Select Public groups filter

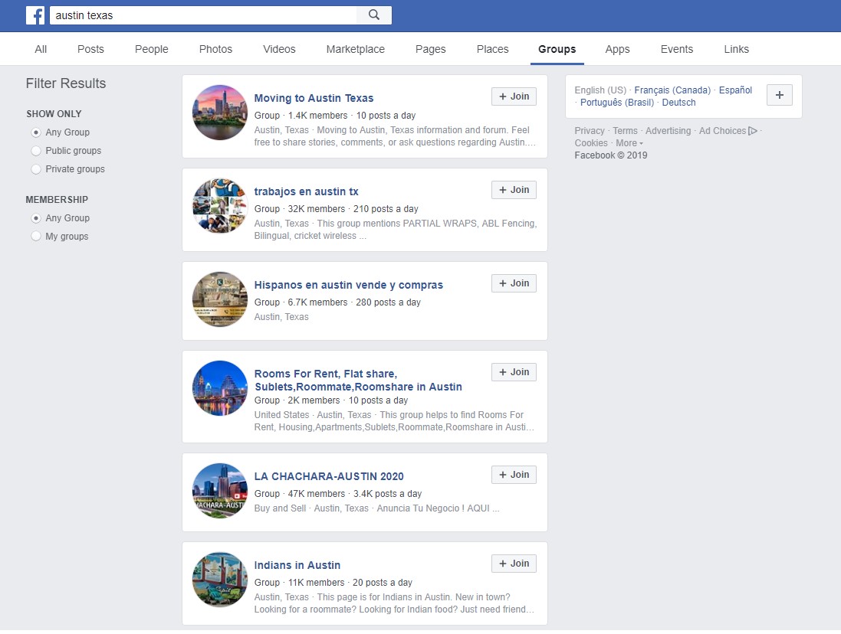(x=36, y=151)
